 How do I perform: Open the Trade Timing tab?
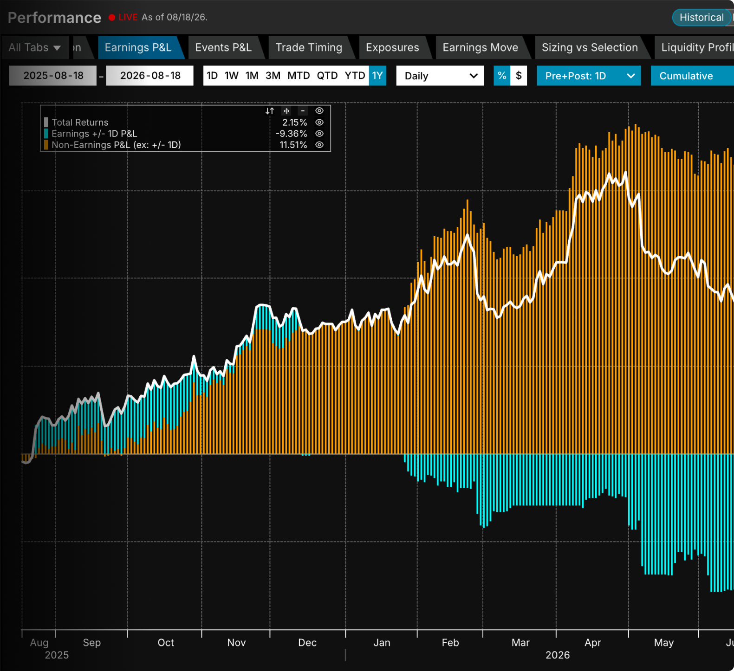click(309, 47)
